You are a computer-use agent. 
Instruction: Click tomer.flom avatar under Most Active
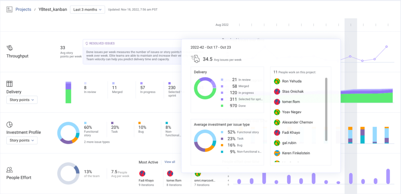coord(170,174)
